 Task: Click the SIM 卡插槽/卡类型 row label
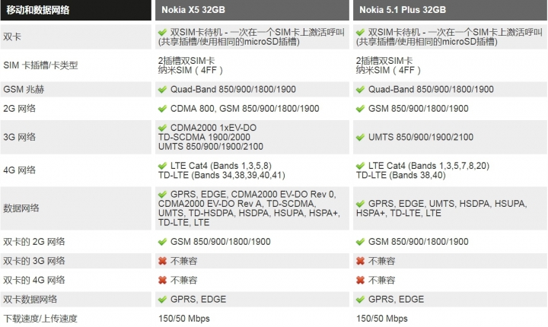(40, 65)
